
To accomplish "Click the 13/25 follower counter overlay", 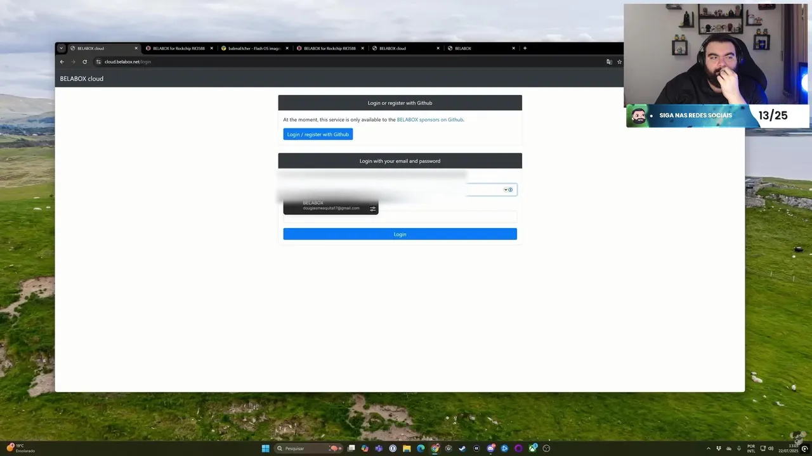I will coord(773,115).
